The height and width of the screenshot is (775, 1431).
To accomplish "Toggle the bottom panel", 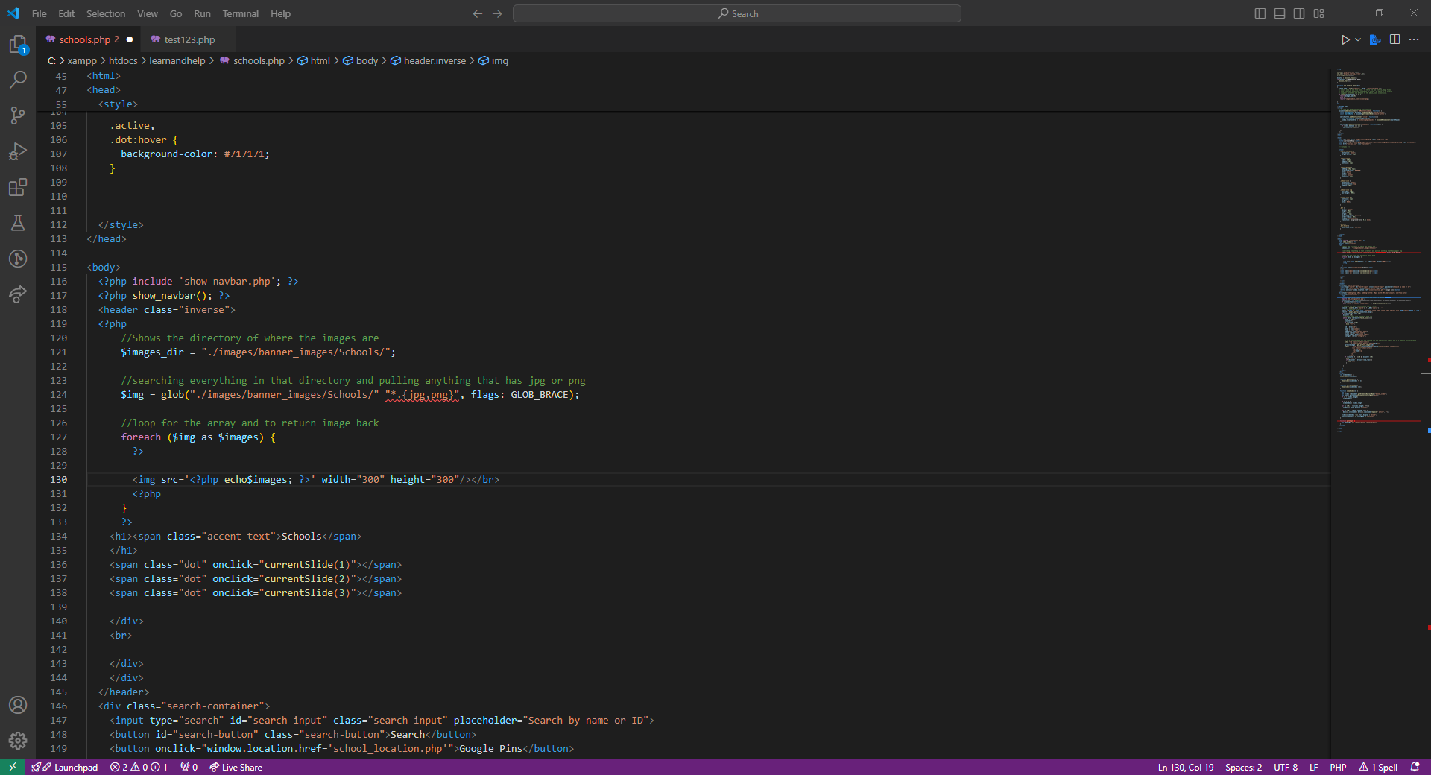I will 1280,13.
